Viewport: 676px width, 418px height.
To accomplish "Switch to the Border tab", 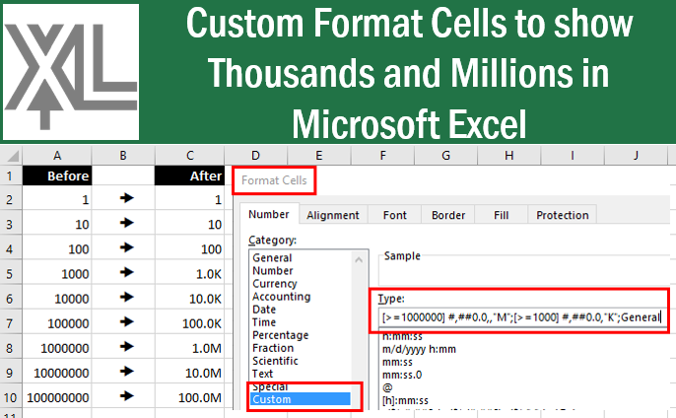I will (448, 215).
